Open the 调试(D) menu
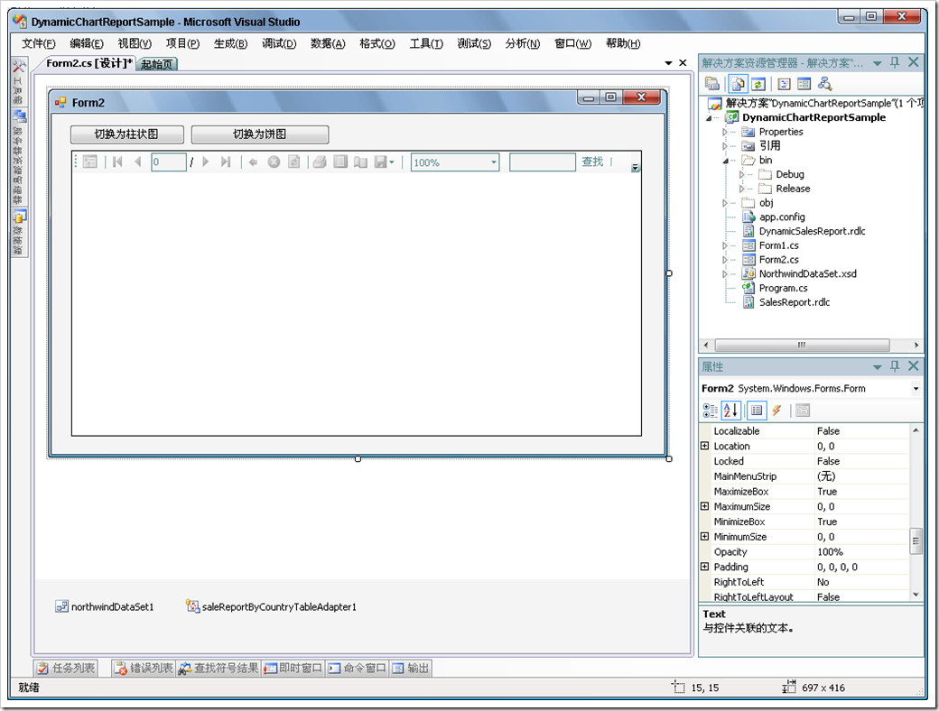 pyautogui.click(x=279, y=43)
